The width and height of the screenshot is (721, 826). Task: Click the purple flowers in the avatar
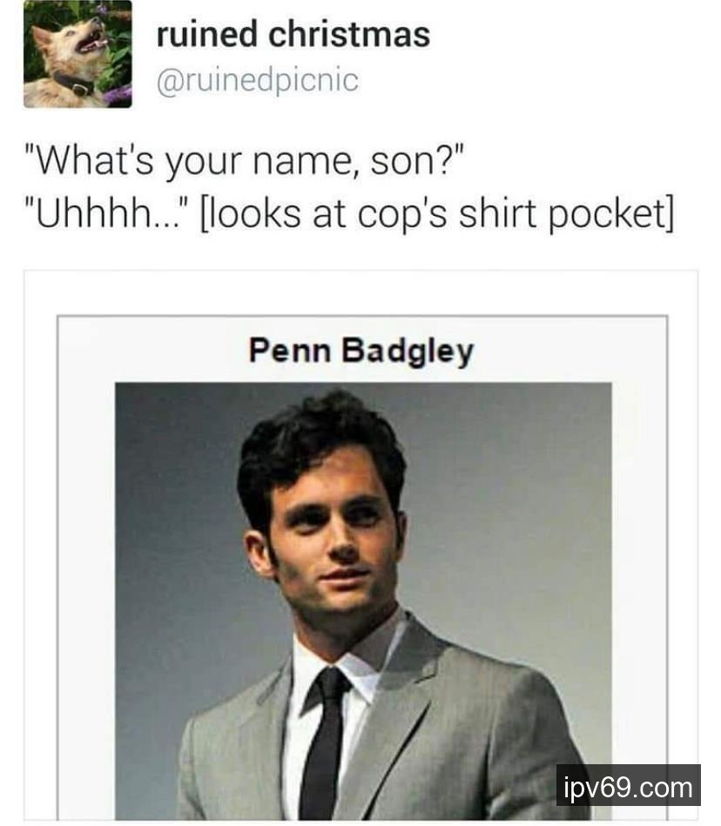[118, 95]
